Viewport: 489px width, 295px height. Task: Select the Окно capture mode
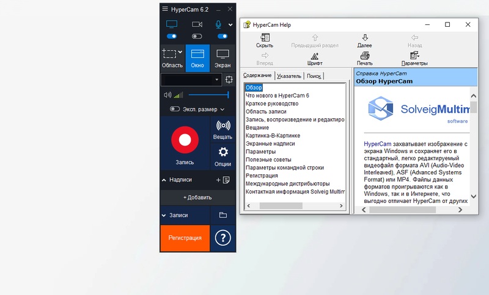pyautogui.click(x=197, y=58)
